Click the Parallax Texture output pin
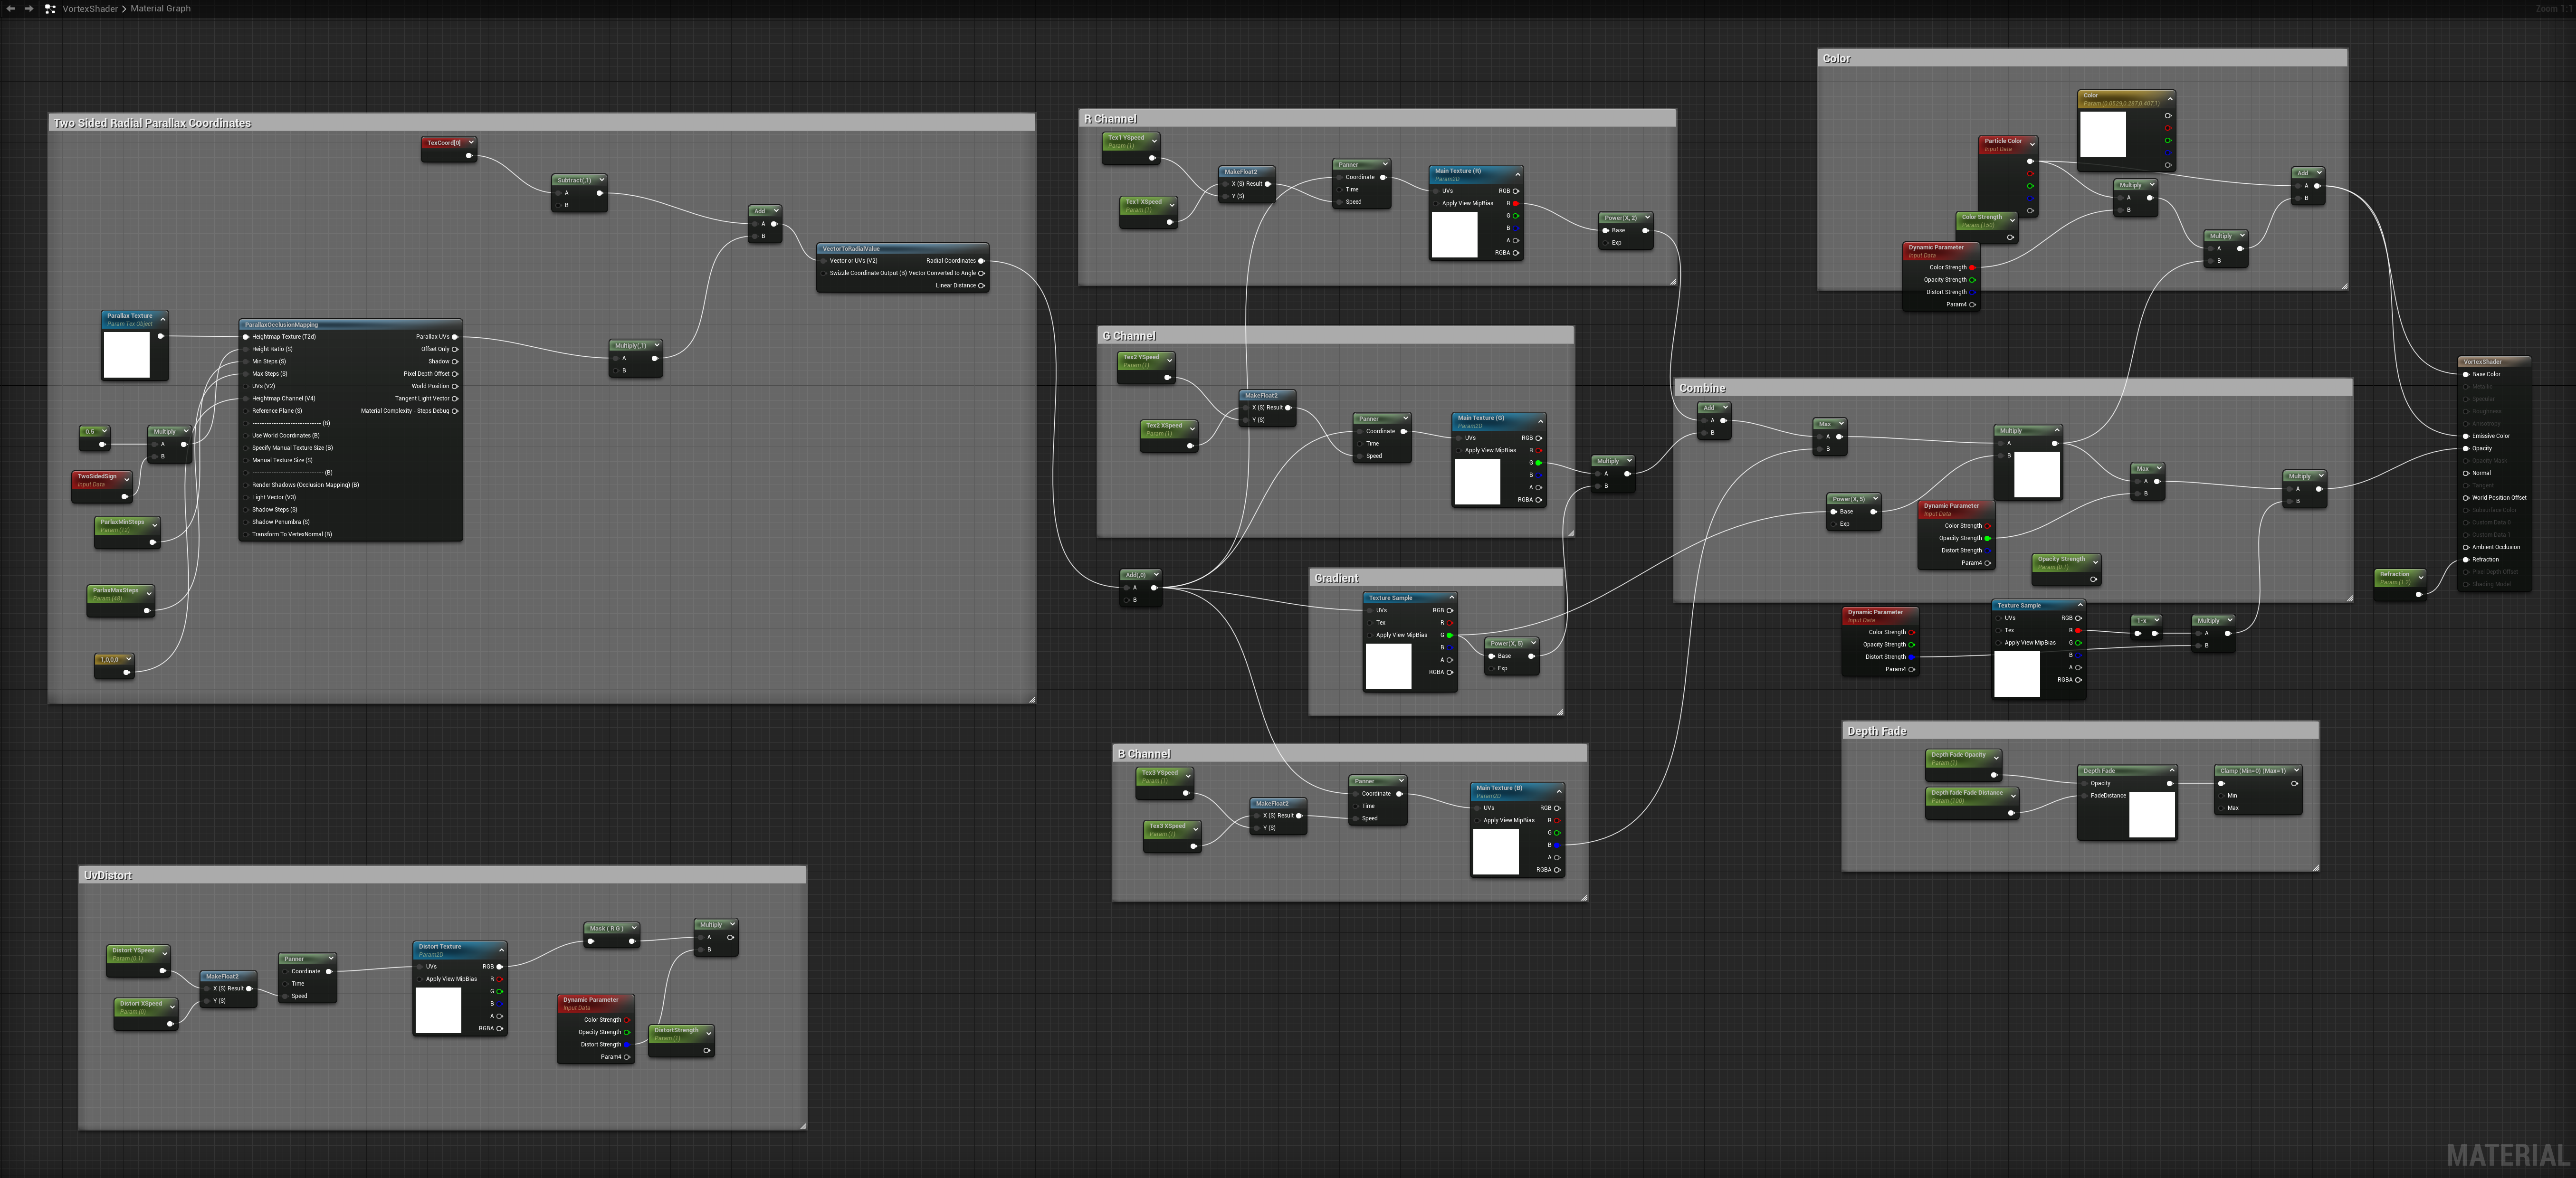The image size is (2576, 1178). 160,336
